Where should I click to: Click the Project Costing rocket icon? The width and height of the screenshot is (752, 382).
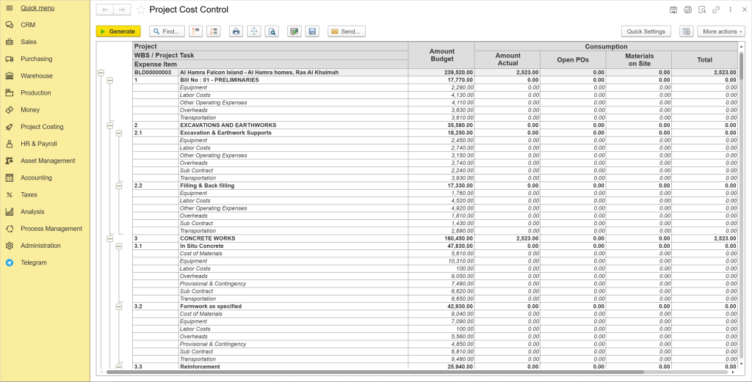click(9, 127)
